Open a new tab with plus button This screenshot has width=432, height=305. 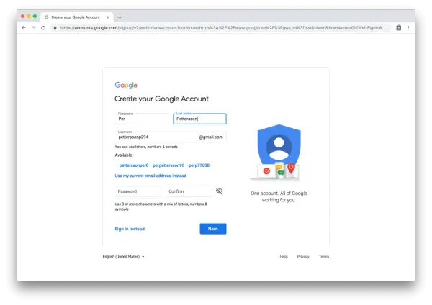pyautogui.click(x=120, y=17)
